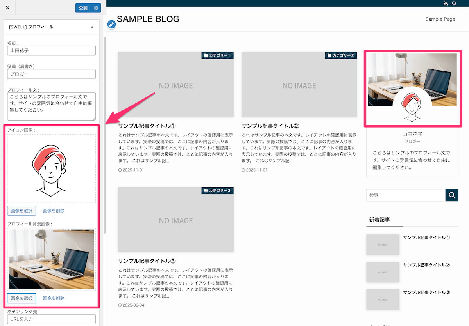Close the widget editor with the X

click(7, 7)
